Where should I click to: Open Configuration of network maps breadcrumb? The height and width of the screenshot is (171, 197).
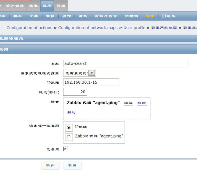coord(88,28)
